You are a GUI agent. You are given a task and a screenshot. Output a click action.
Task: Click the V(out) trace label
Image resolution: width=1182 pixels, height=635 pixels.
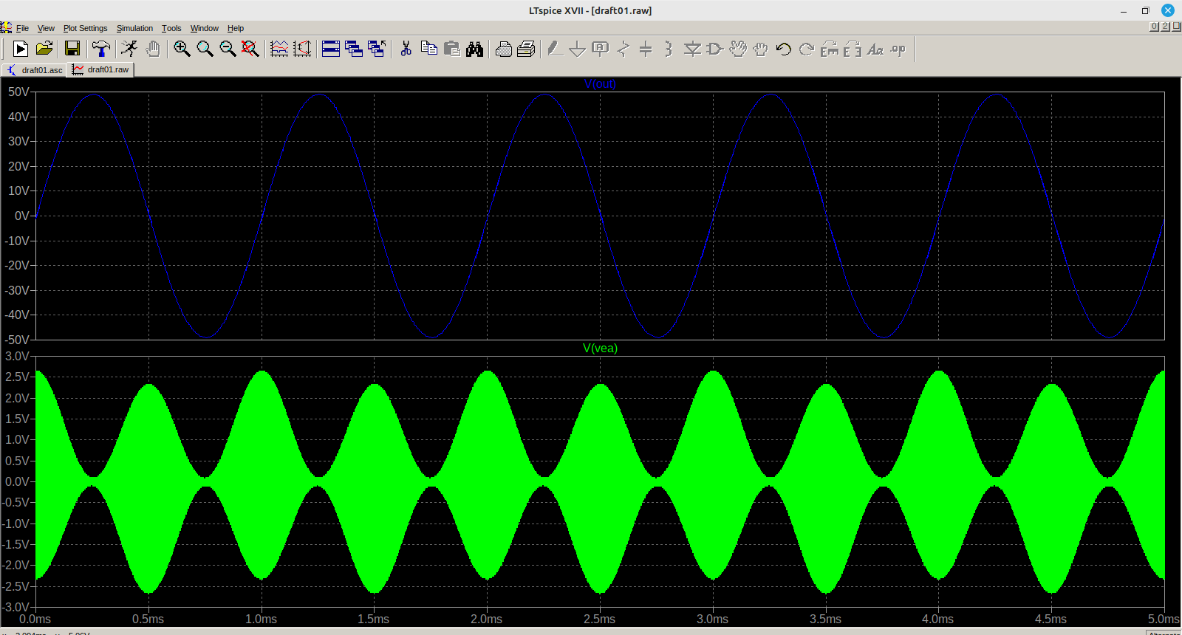click(x=600, y=84)
